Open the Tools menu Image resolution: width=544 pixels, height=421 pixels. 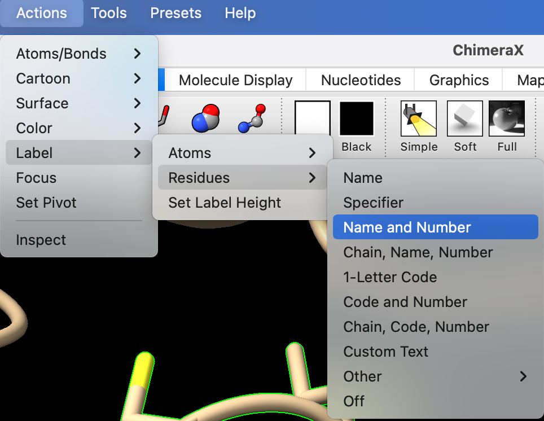[109, 13]
